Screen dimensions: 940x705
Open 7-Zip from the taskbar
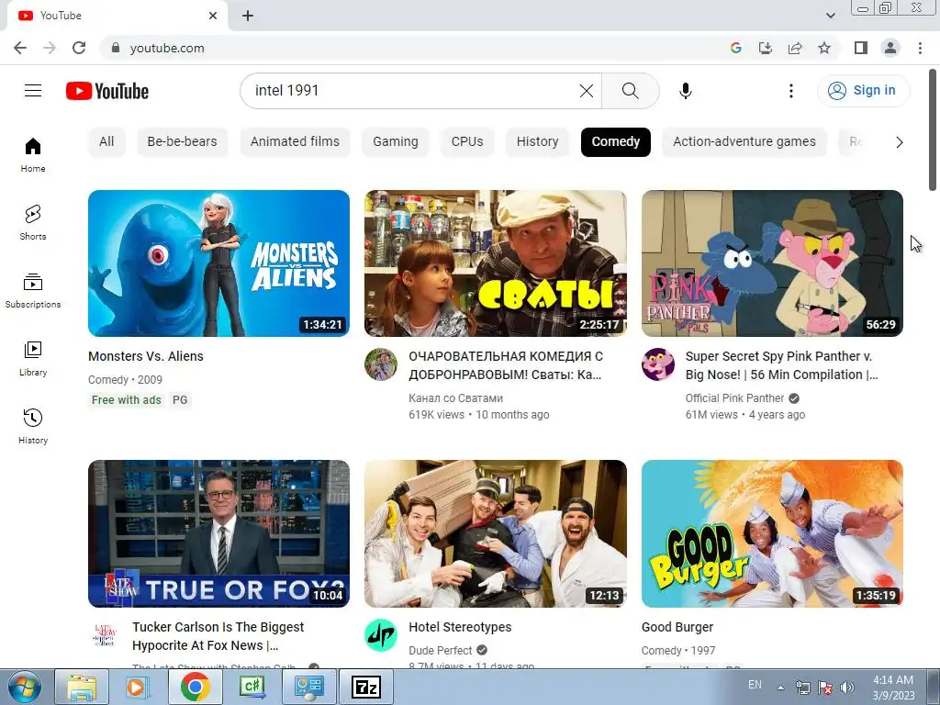(x=366, y=687)
